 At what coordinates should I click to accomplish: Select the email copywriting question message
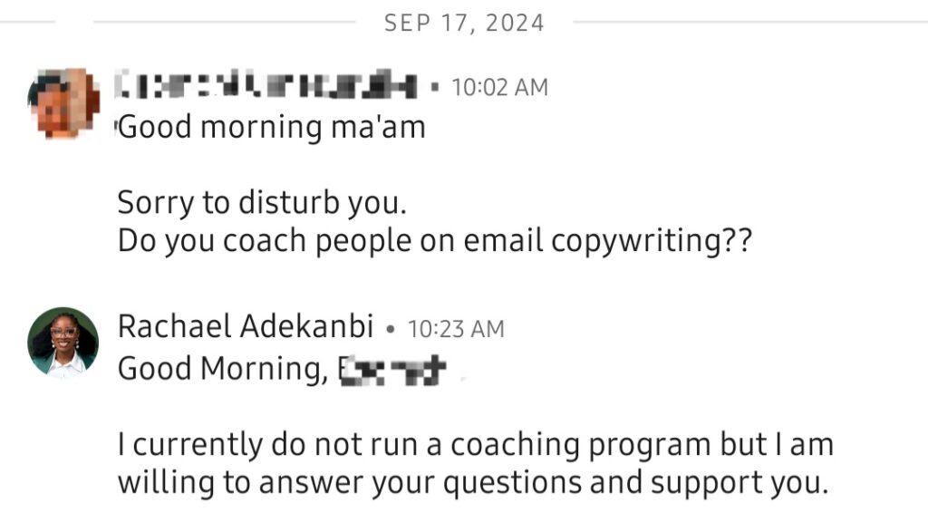[x=435, y=241]
